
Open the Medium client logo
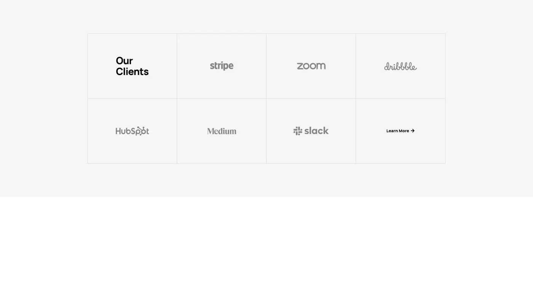point(222,131)
